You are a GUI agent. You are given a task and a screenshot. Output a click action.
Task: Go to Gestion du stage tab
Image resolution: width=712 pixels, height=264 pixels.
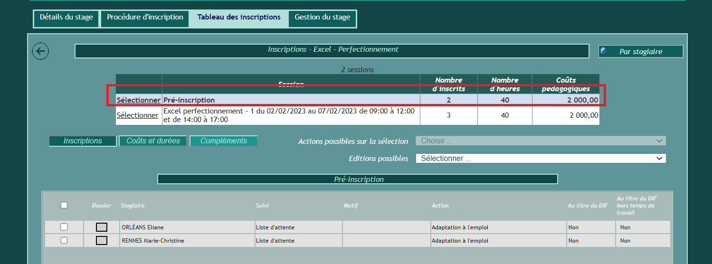tap(322, 18)
